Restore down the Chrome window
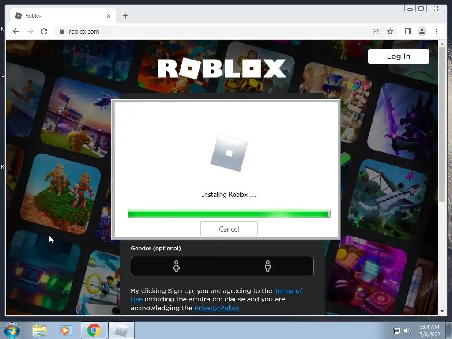The height and width of the screenshot is (339, 452). 421,9
